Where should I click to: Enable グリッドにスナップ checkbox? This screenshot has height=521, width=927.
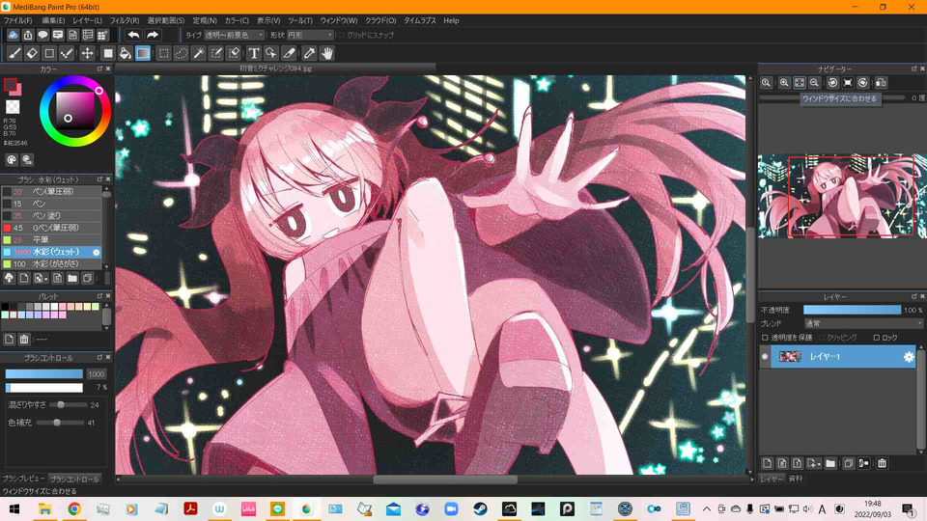coord(341,36)
